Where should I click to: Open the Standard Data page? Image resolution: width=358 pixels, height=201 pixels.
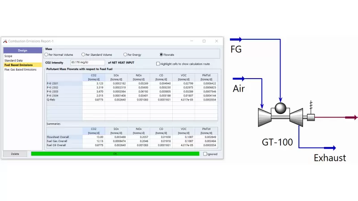[14, 61]
